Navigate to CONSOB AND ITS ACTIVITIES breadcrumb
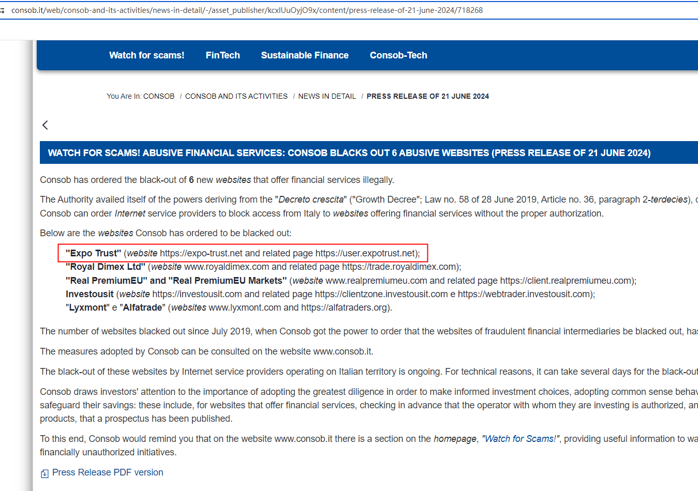Image resolution: width=698 pixels, height=491 pixels. pyautogui.click(x=236, y=96)
